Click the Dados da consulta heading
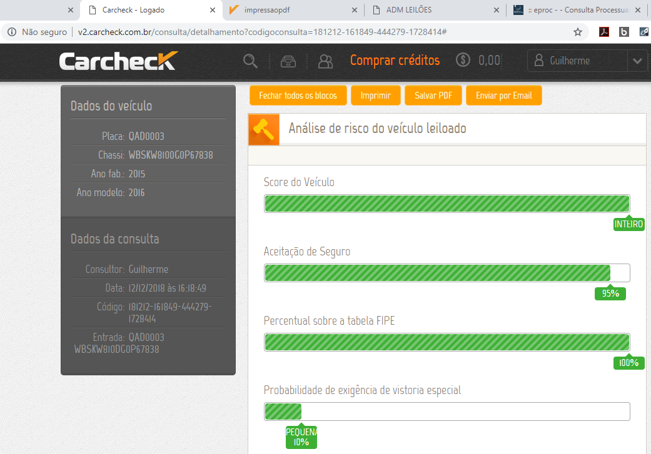The image size is (651, 454). coord(114,239)
